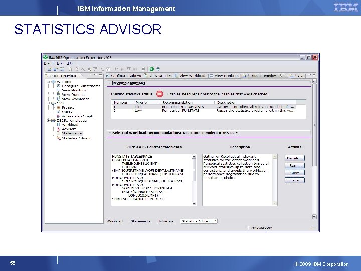Switch to Configure Subsystems editor tab

pos(123,76)
